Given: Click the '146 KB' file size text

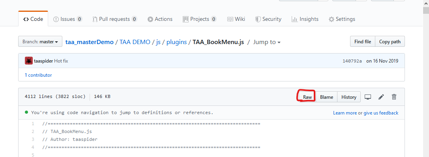Looking at the screenshot, I should (x=102, y=96).
